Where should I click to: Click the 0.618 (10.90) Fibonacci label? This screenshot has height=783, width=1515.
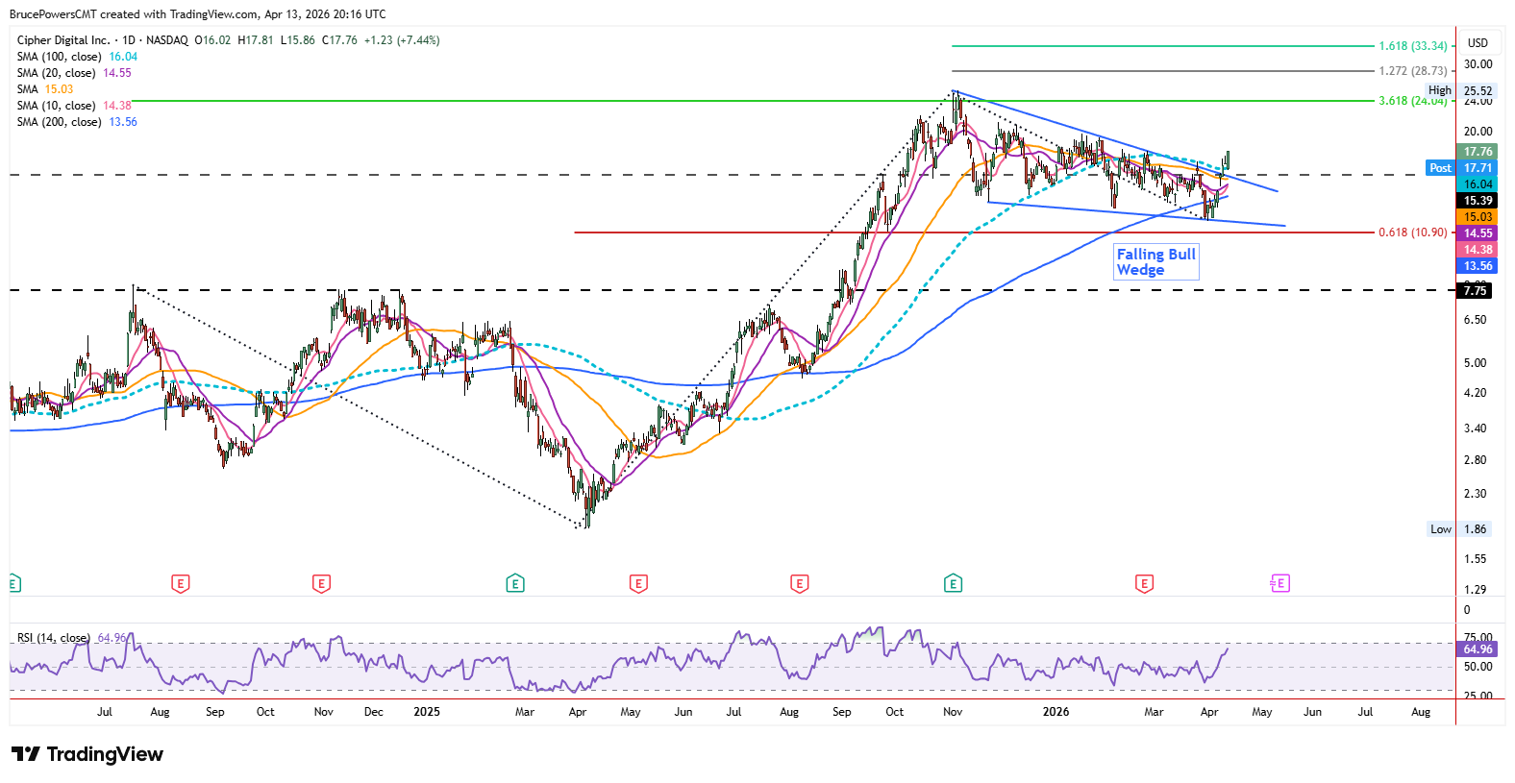point(1413,232)
